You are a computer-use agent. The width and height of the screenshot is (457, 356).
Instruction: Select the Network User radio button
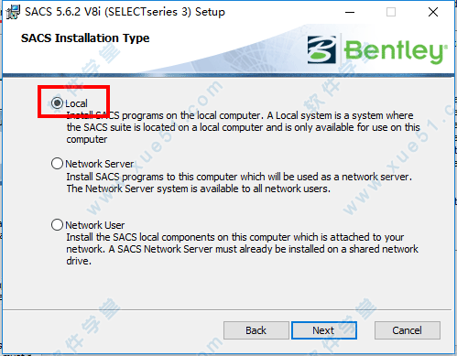[57, 225]
